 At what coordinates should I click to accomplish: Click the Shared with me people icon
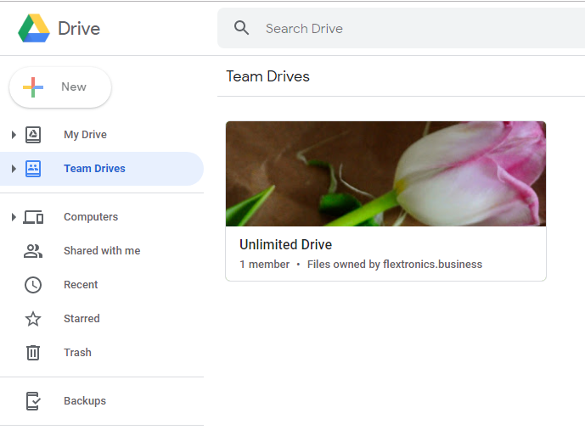(x=33, y=251)
